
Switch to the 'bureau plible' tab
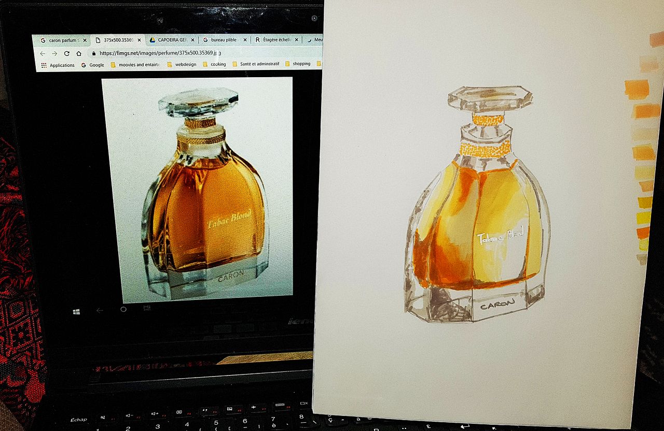(x=225, y=40)
